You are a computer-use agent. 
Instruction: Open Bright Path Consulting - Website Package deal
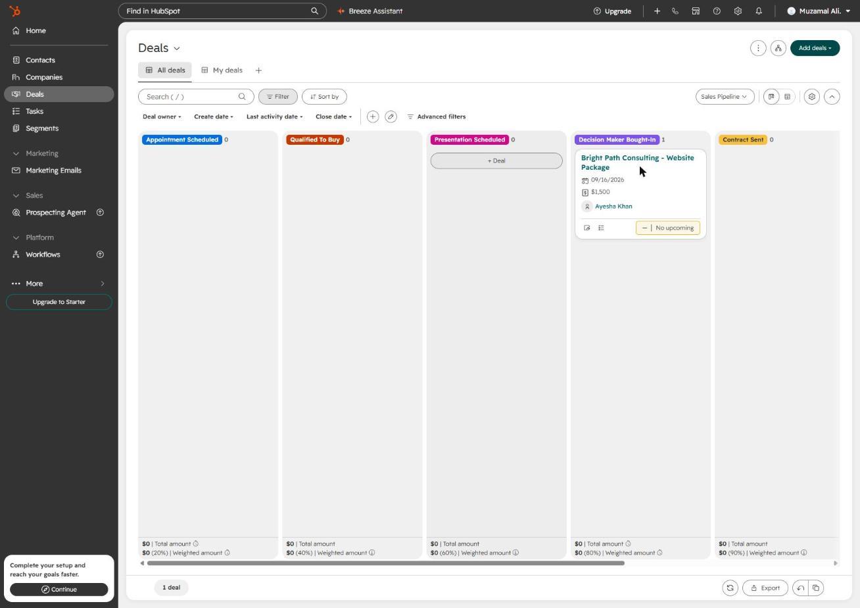coord(637,163)
